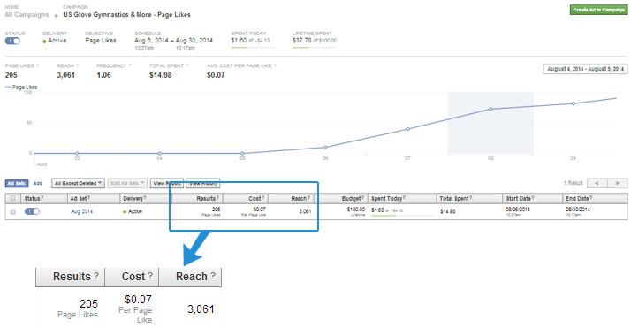Viewport: 631px width, 328px height.
Task: Click help icon on Budget column header
Action: point(362,198)
